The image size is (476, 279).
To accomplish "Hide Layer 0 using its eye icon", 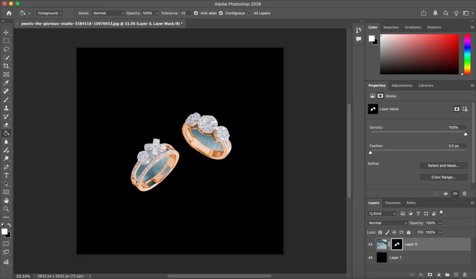I will click(370, 245).
